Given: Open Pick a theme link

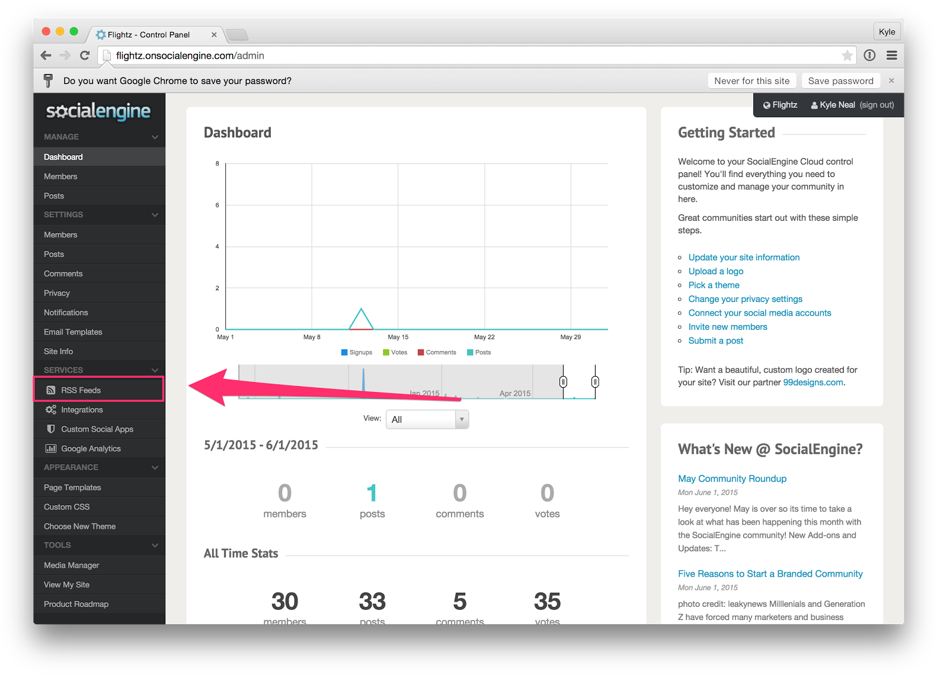Looking at the screenshot, I should click(x=714, y=285).
